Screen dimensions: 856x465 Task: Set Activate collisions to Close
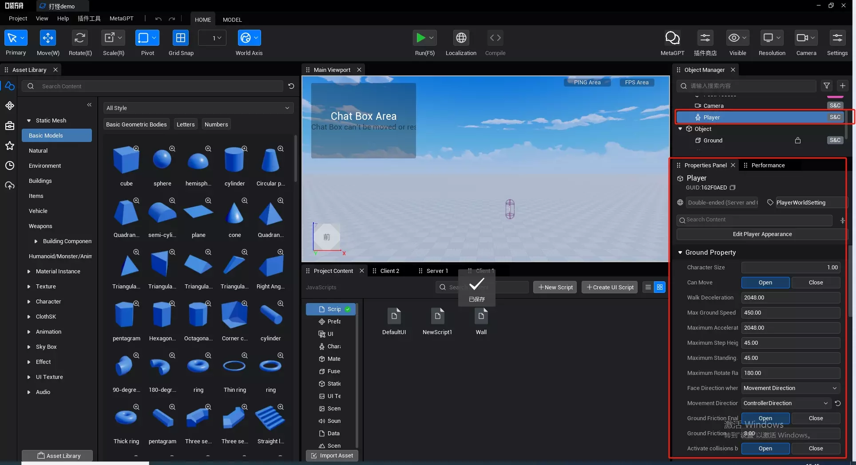point(816,449)
